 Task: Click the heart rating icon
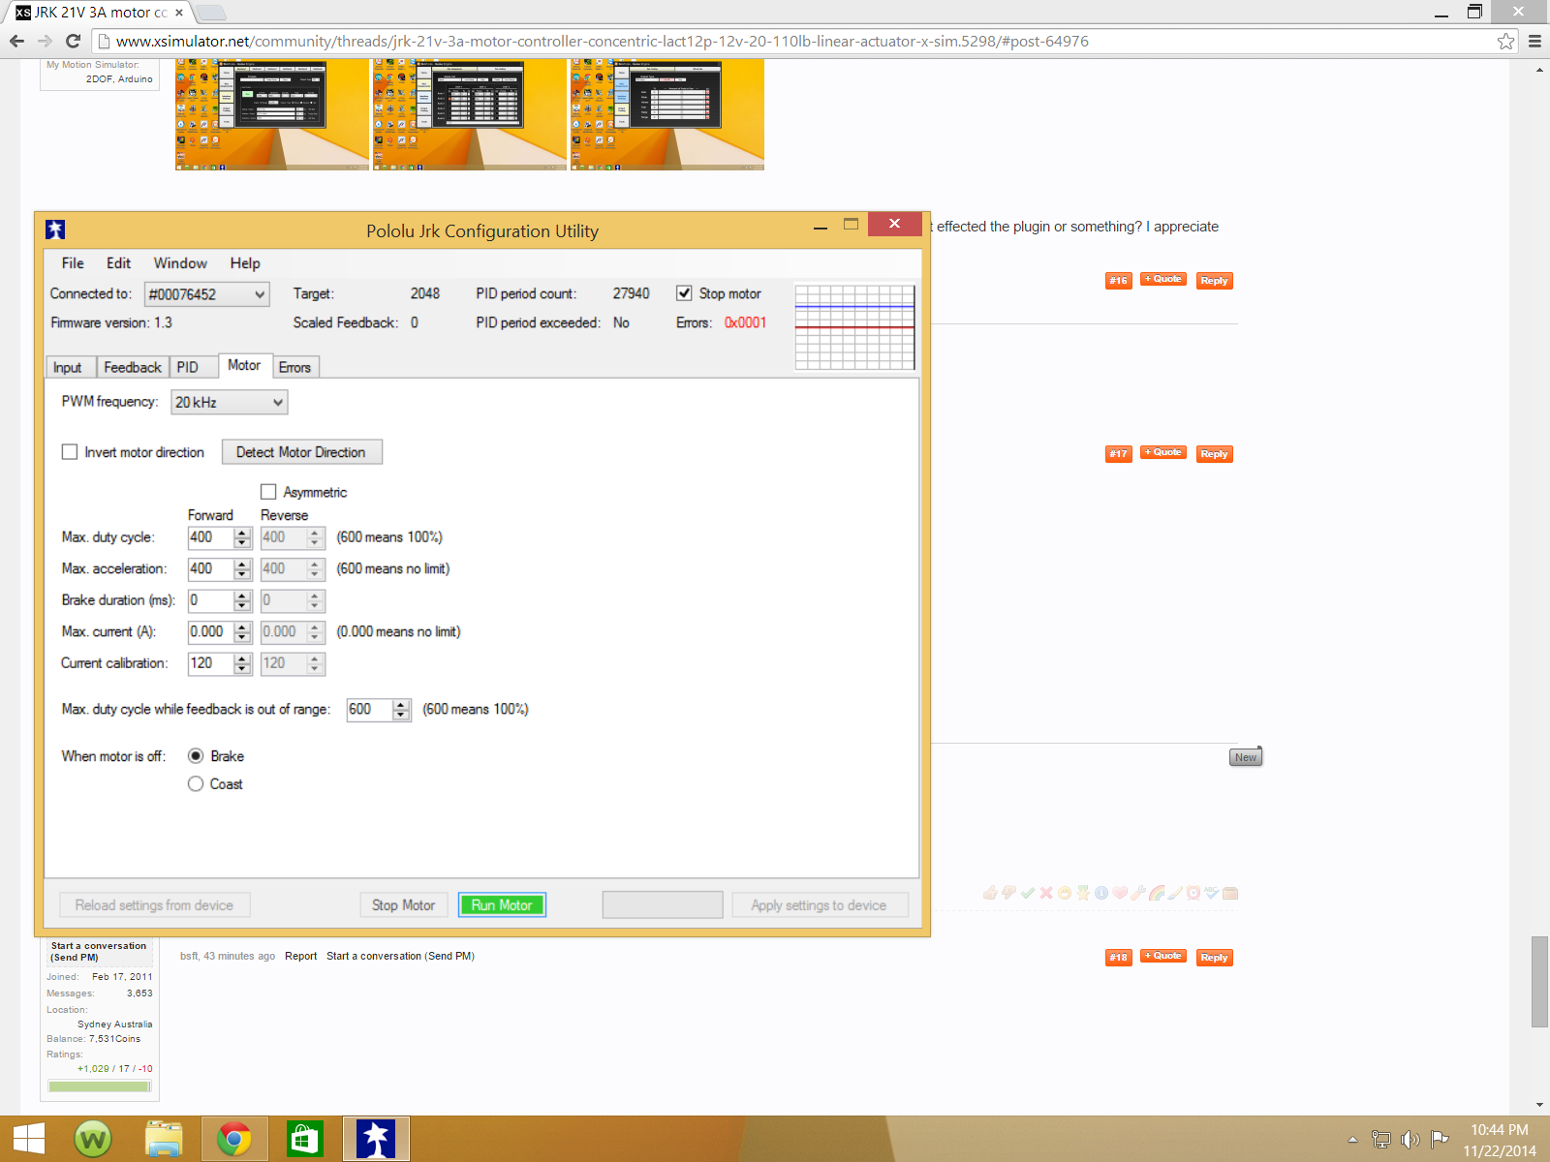(1120, 893)
